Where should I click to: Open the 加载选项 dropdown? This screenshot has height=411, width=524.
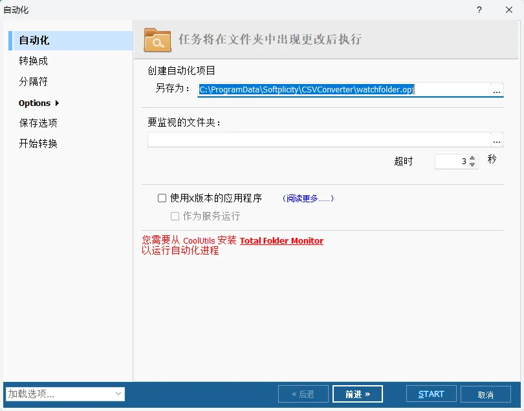(65, 394)
